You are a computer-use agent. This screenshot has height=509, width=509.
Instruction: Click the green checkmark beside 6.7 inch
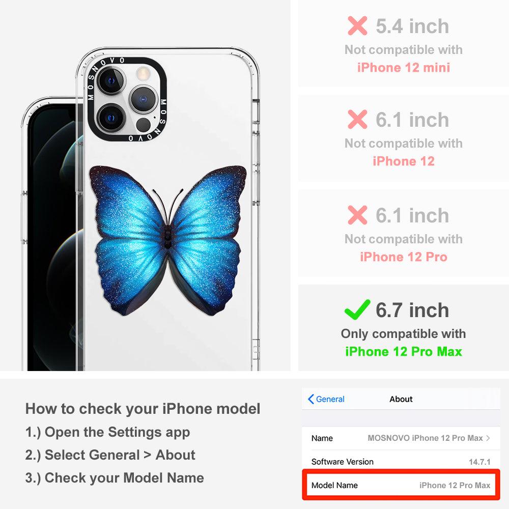pyautogui.click(x=357, y=309)
